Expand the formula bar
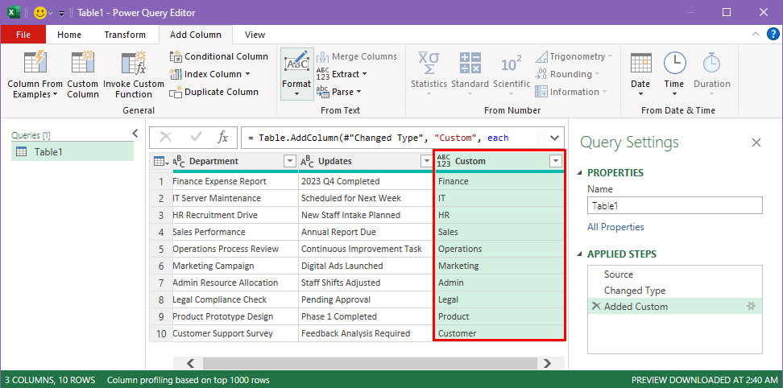This screenshot has width=783, height=388. [554, 138]
